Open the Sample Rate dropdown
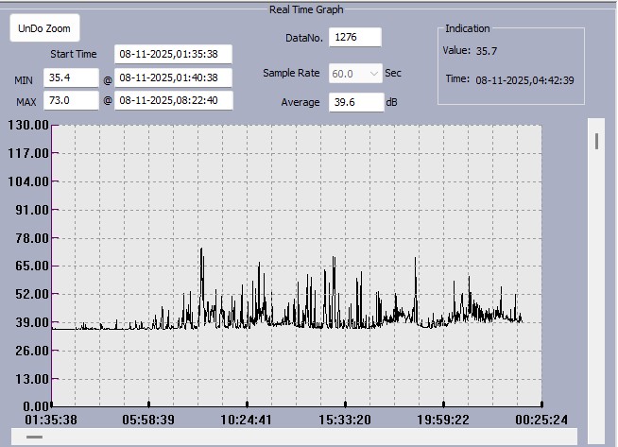This screenshot has height=447, width=618. 355,73
